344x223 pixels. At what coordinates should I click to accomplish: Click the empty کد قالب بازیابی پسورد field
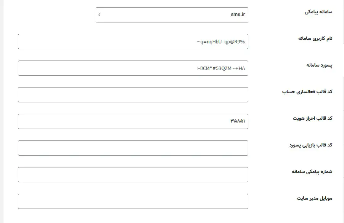(x=133, y=148)
